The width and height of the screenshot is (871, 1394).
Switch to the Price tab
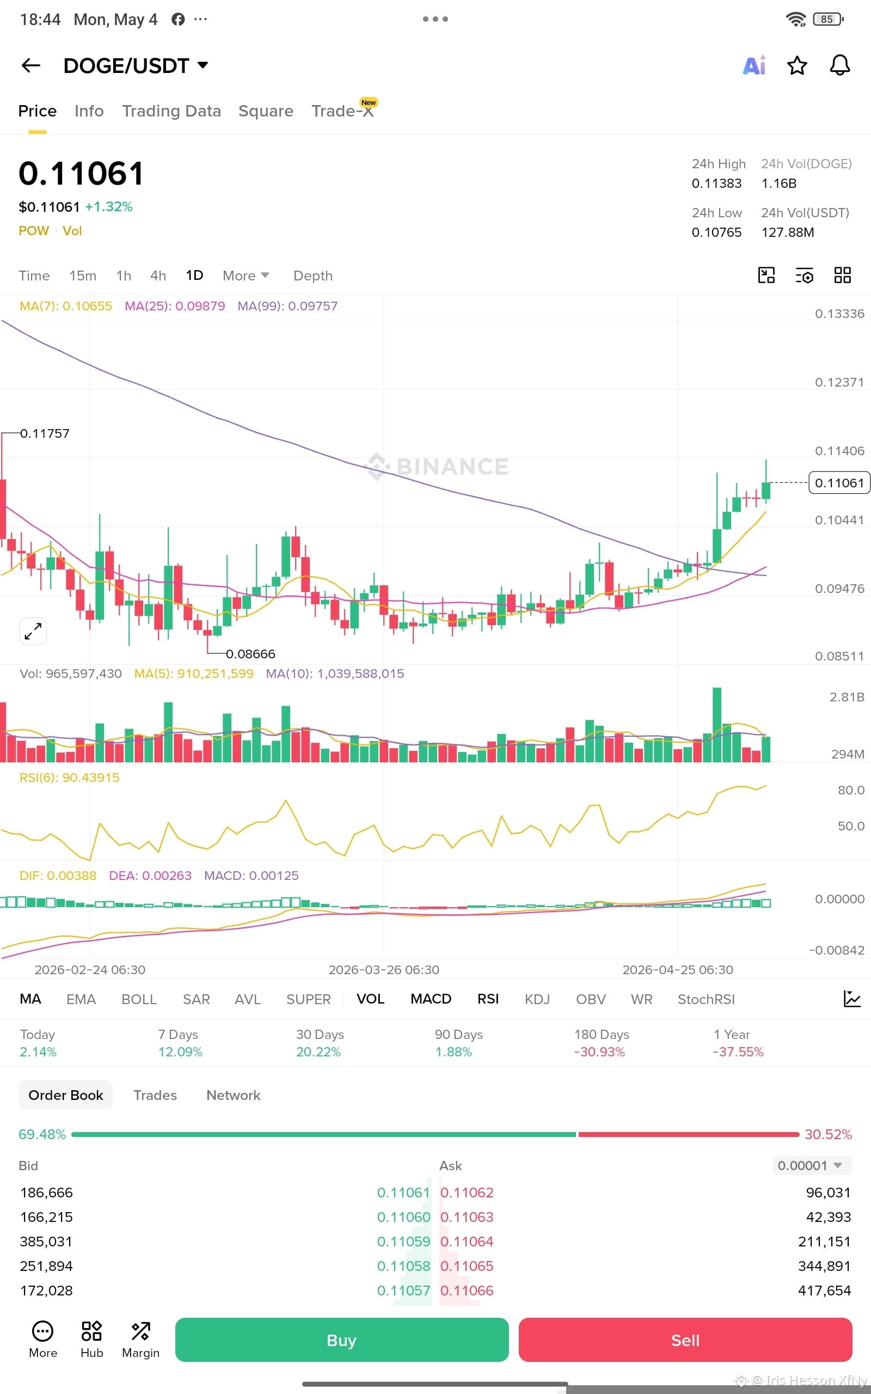pyautogui.click(x=38, y=111)
